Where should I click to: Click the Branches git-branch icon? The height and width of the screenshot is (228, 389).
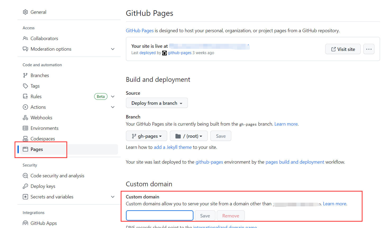tap(25, 75)
